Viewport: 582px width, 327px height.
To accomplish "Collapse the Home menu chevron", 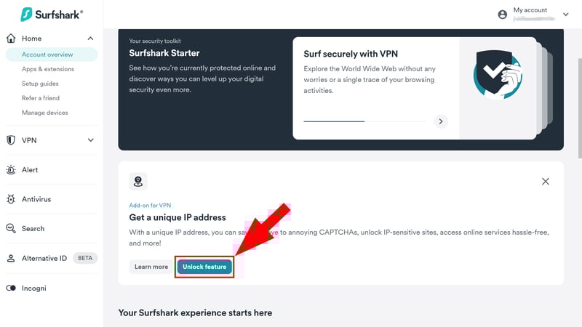I will point(90,39).
